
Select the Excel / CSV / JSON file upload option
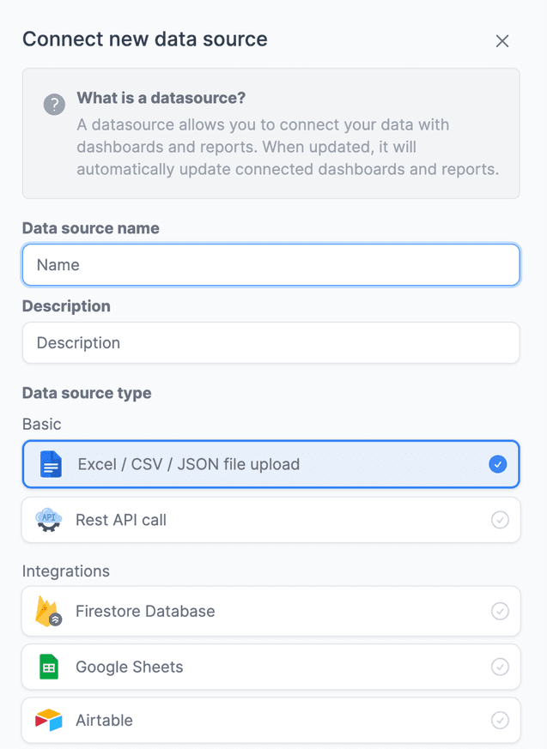coord(270,463)
